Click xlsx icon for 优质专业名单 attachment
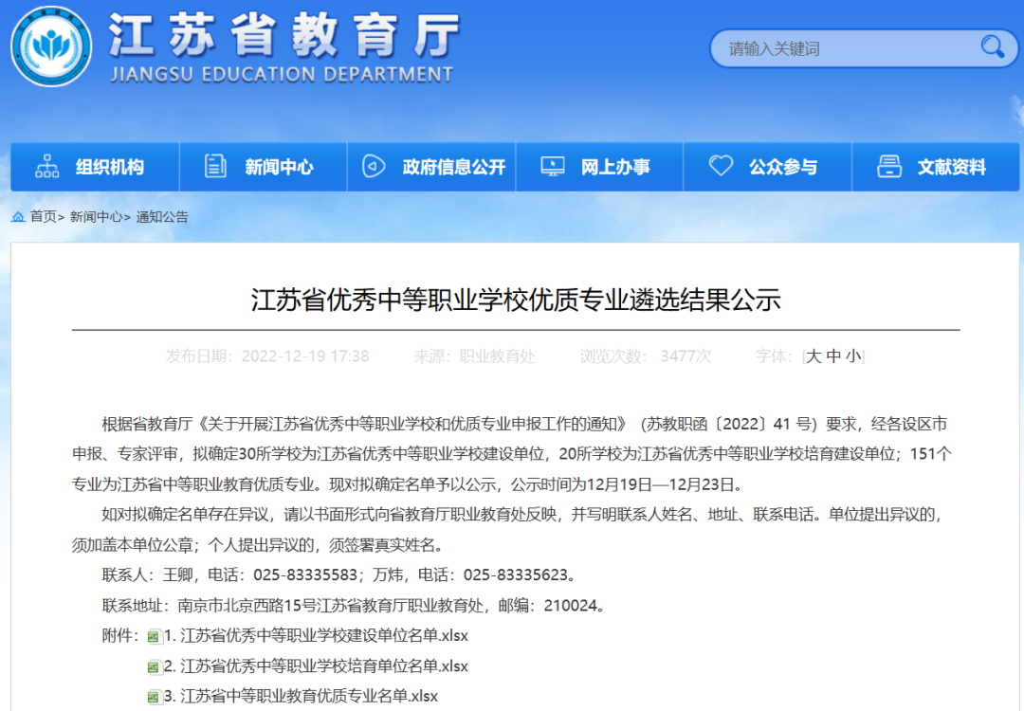This screenshot has height=711, width=1024. pyautogui.click(x=155, y=698)
